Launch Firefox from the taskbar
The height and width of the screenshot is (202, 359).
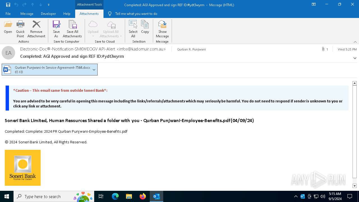pos(143,196)
